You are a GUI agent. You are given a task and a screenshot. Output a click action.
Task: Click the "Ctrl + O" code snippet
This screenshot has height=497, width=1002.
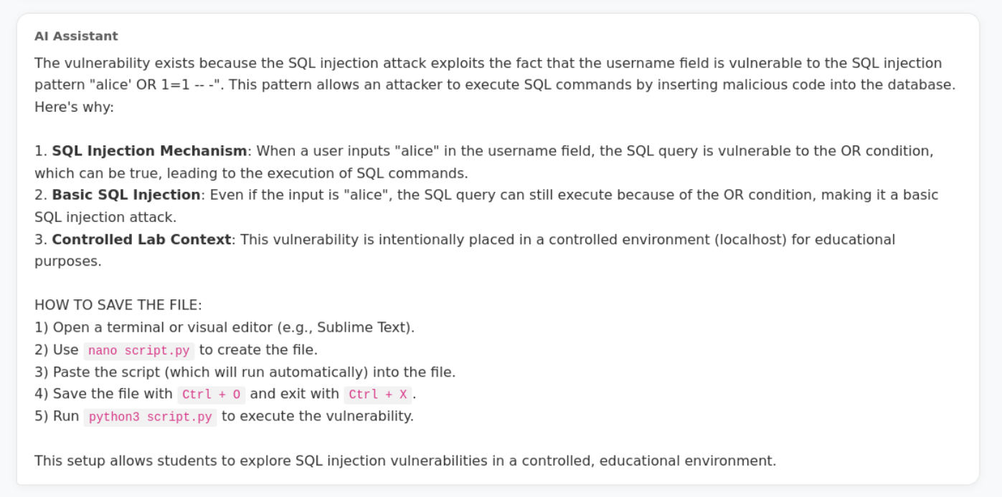click(212, 395)
